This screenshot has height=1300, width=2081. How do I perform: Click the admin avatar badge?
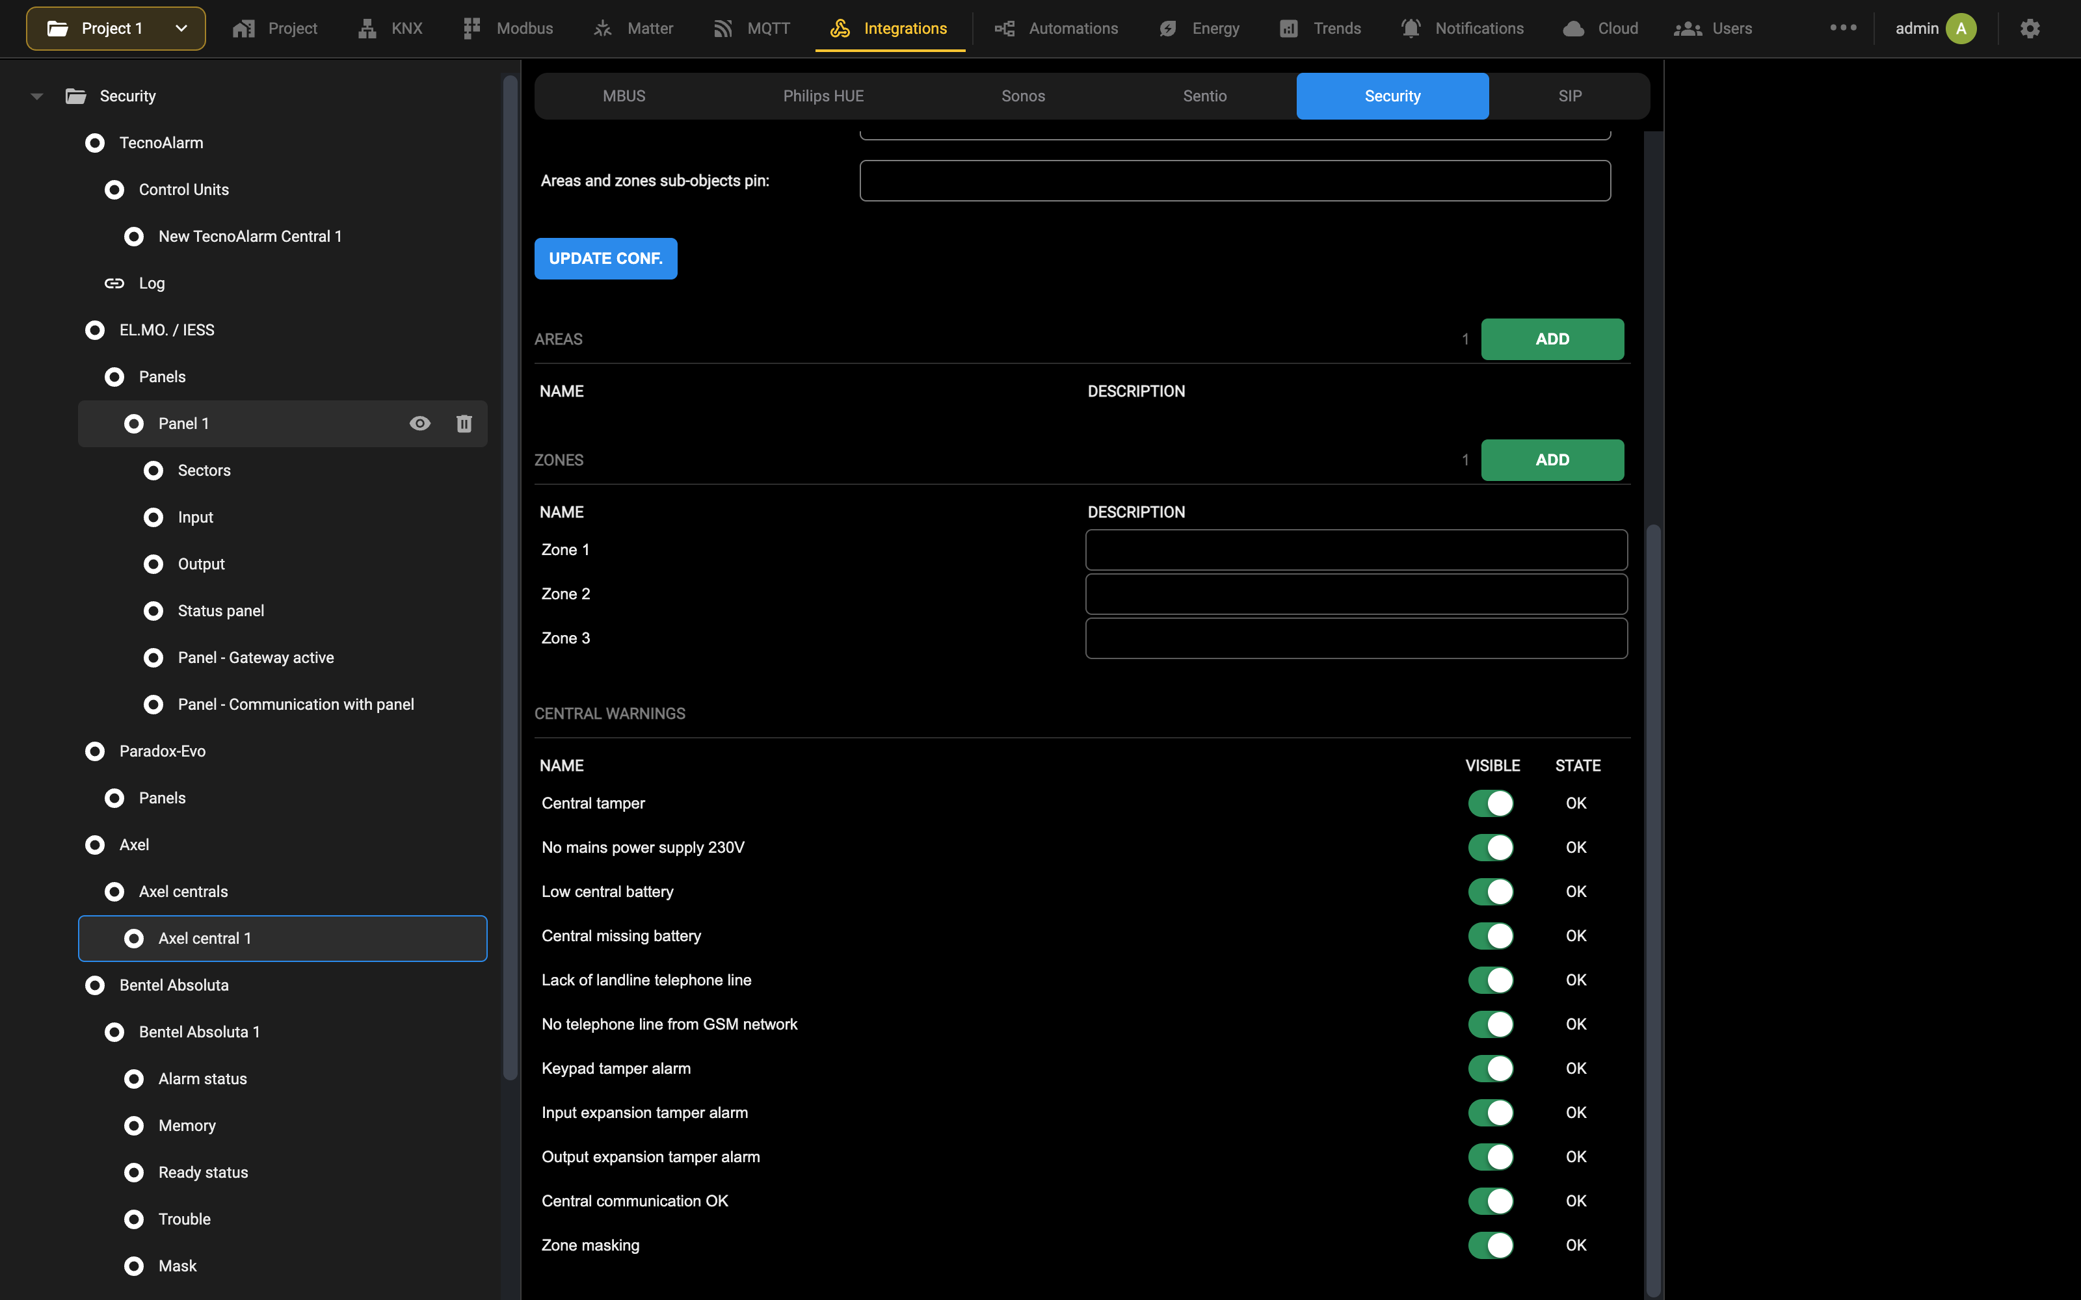[x=1961, y=29]
